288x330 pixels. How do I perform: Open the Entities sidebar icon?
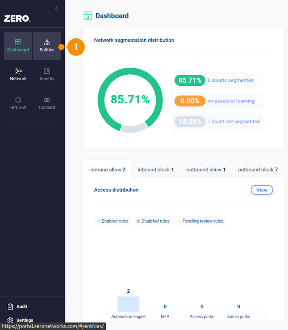pos(47,42)
